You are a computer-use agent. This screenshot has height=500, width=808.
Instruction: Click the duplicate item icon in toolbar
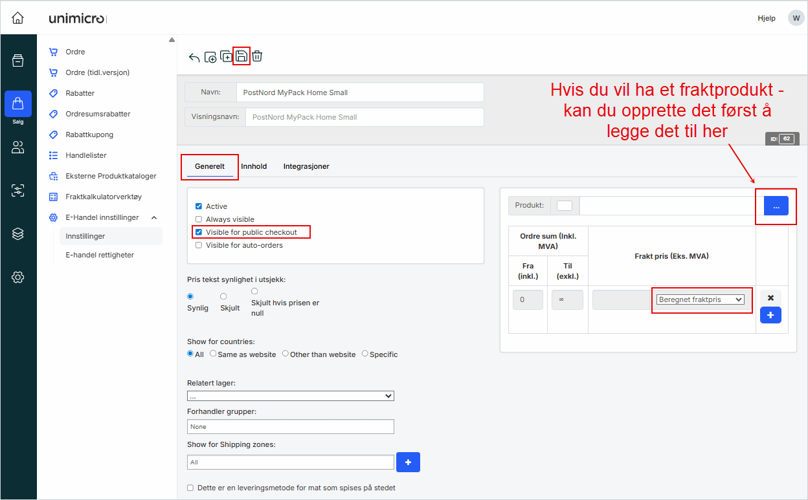click(226, 56)
